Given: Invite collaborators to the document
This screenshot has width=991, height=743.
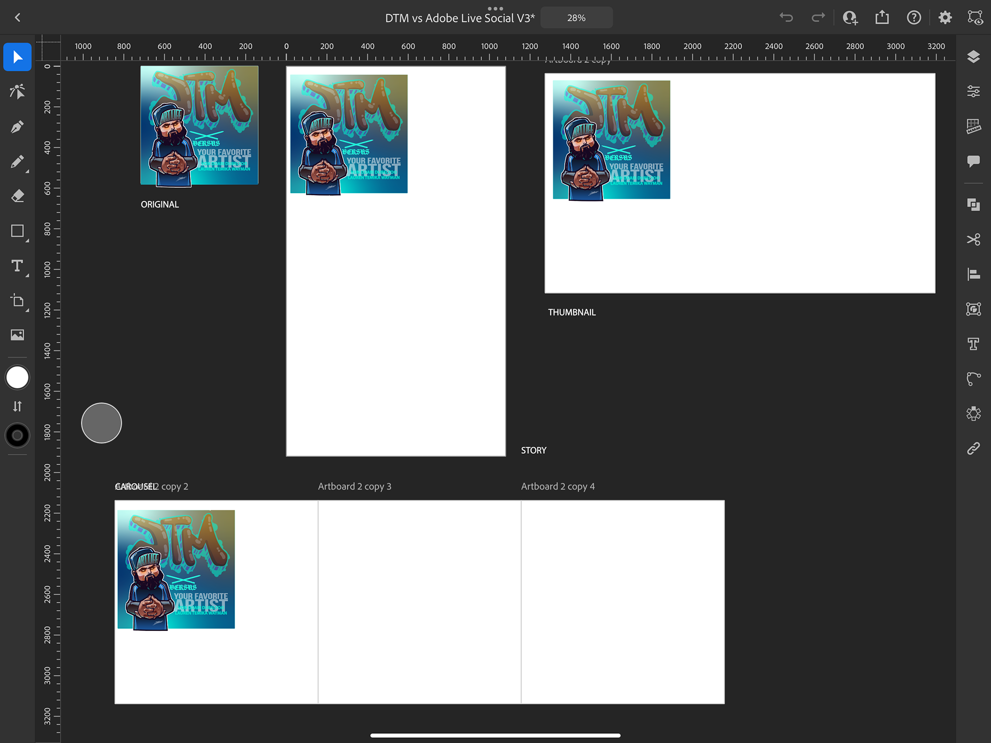Looking at the screenshot, I should [850, 18].
